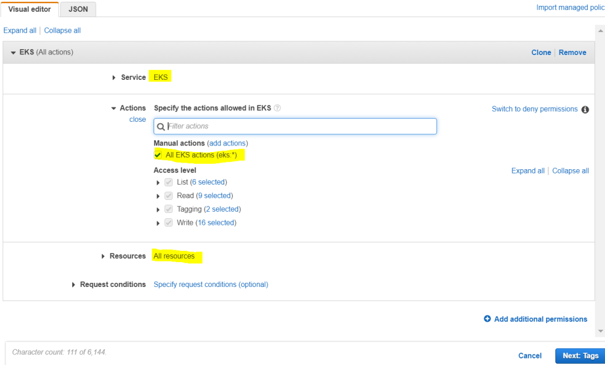
Task: Uncheck 'All EKS actions (eks:*)'
Action: point(158,154)
